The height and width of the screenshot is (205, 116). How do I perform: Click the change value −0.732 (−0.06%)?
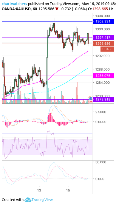pos(73,9)
